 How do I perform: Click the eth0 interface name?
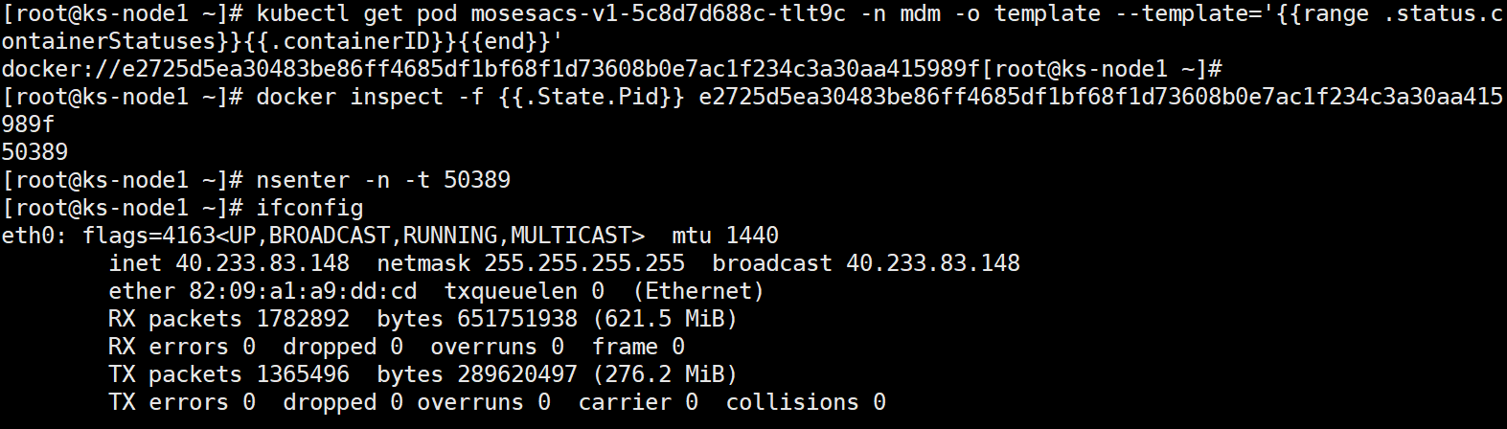pos(28,237)
